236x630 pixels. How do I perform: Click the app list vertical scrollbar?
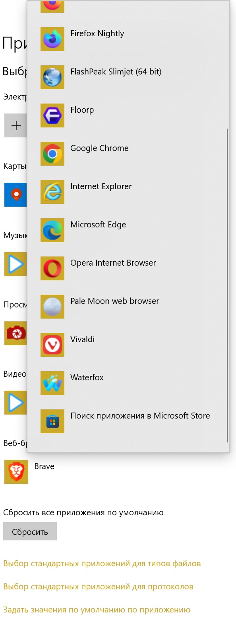(227, 285)
